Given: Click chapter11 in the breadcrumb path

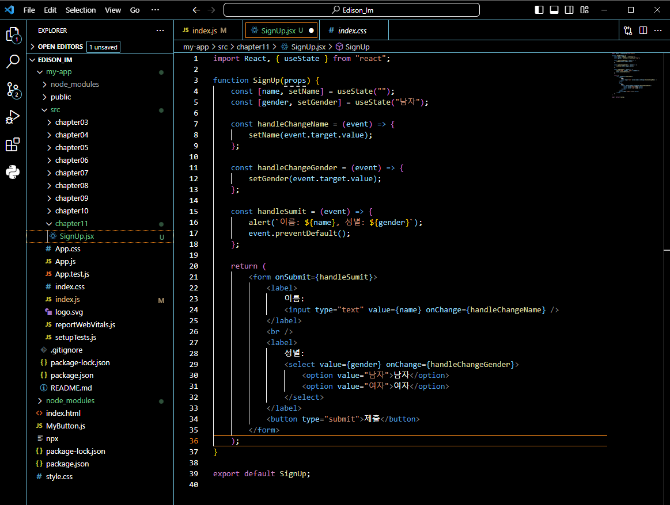Looking at the screenshot, I should pyautogui.click(x=252, y=47).
